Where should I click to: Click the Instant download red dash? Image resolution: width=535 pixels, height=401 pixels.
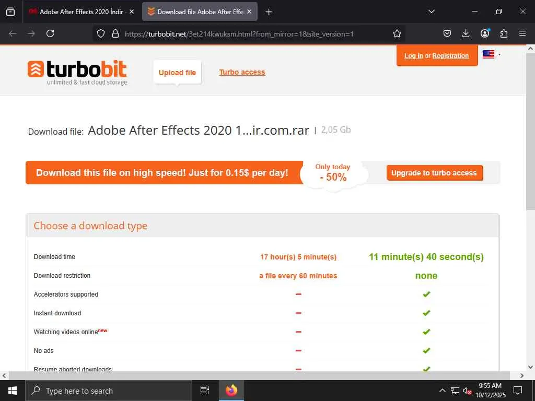coord(298,313)
